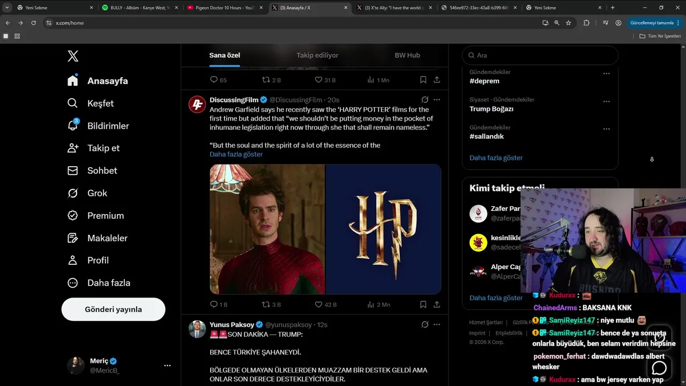Reply to the DiscussingFilm post
Screen dimensions: 686x386
(x=219, y=305)
